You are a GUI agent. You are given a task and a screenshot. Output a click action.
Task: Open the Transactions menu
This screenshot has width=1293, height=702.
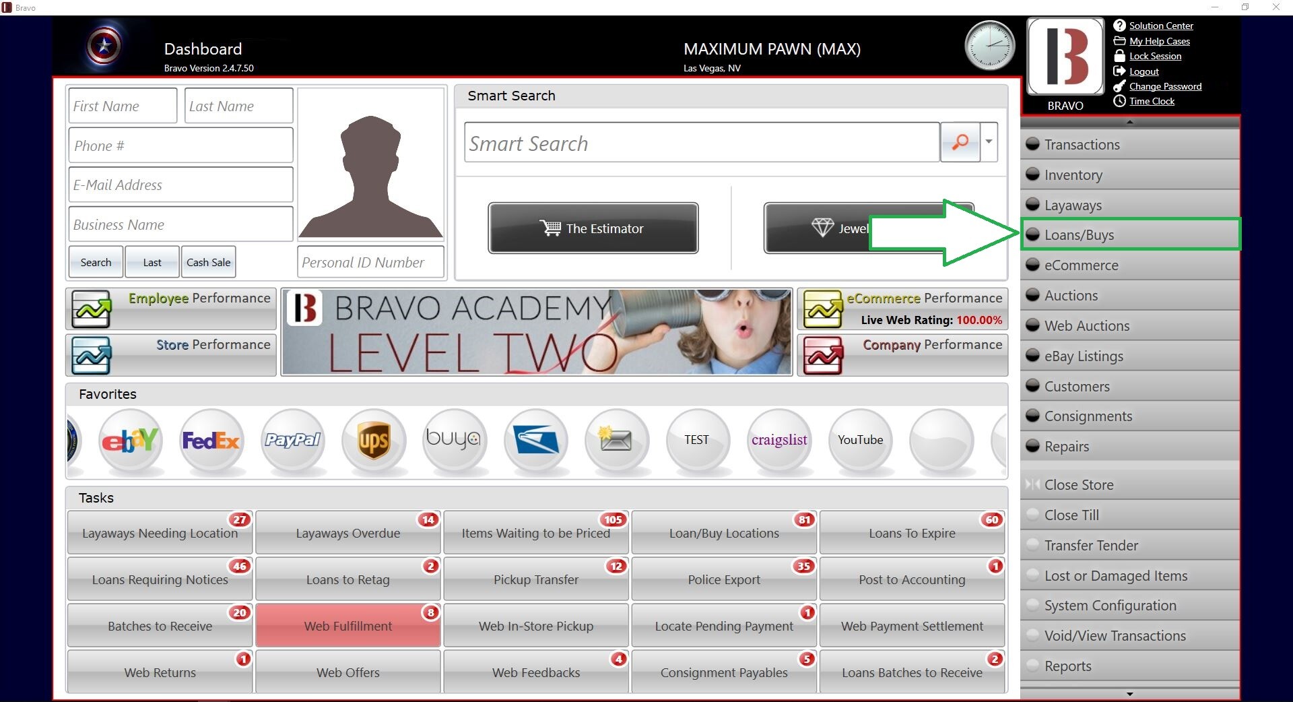click(x=1130, y=144)
